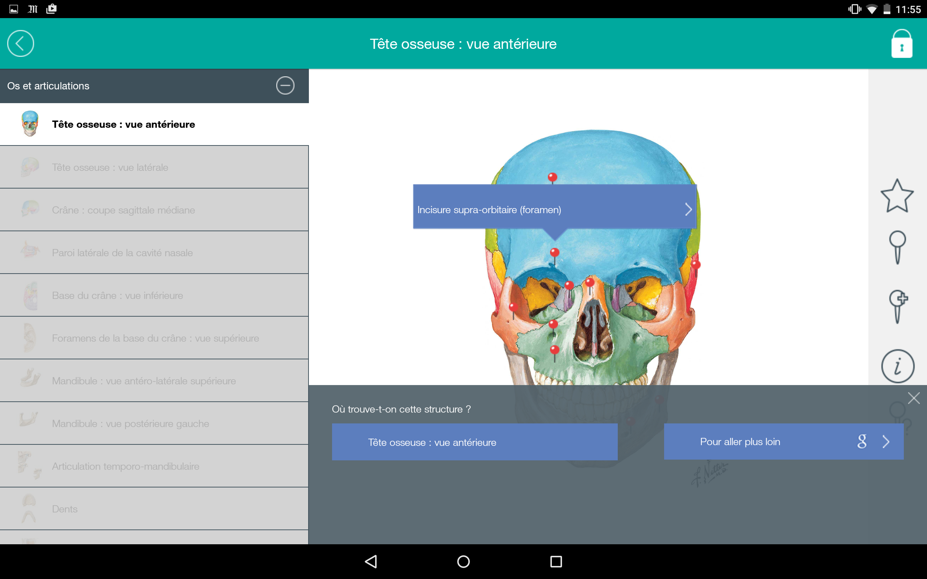
Task: Open Mandibule : vue antéro-latérale supérieure
Action: (x=154, y=381)
